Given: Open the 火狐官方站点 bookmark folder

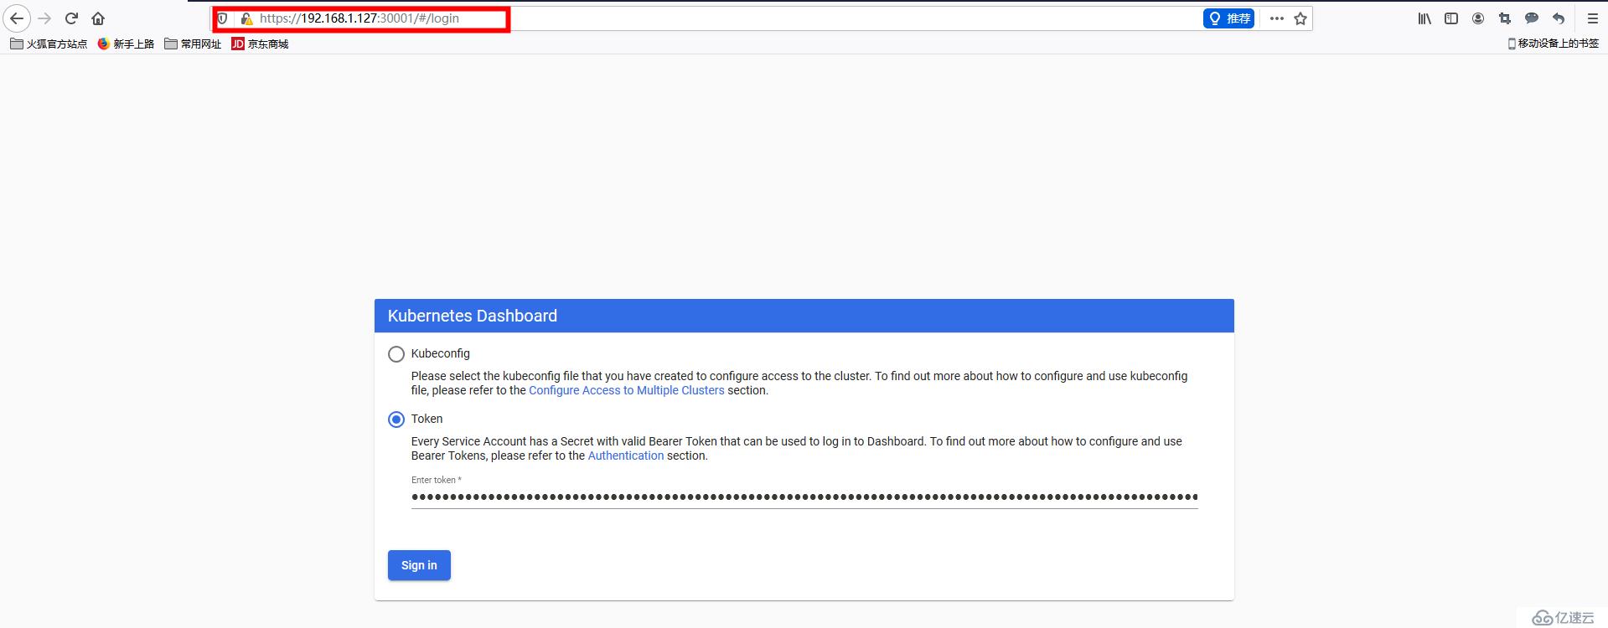Looking at the screenshot, I should 49,44.
